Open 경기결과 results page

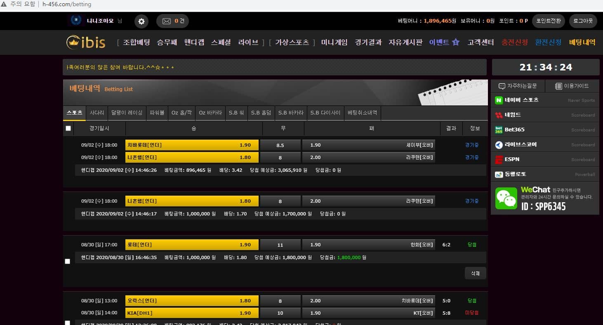[368, 42]
